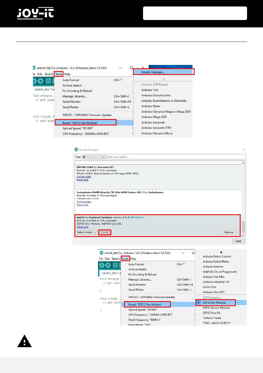Click Arduino logo in Boards Manager title bar
This screenshot has height=373, width=263.
tap(76, 150)
